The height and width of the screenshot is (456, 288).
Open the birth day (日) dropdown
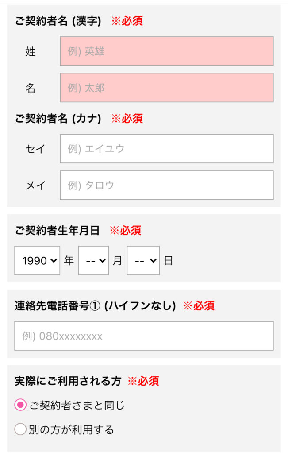[x=143, y=261]
